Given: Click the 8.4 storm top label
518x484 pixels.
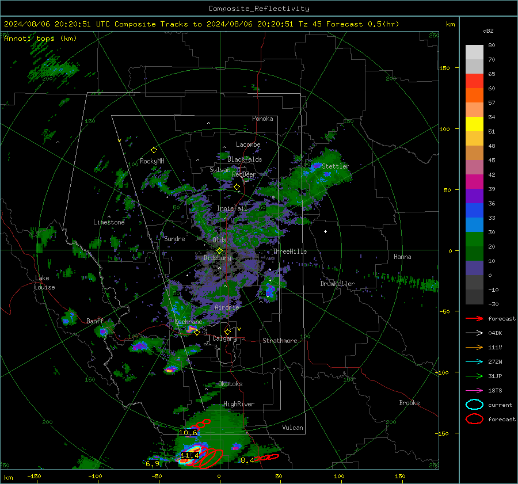Looking at the screenshot, I should [x=247, y=460].
